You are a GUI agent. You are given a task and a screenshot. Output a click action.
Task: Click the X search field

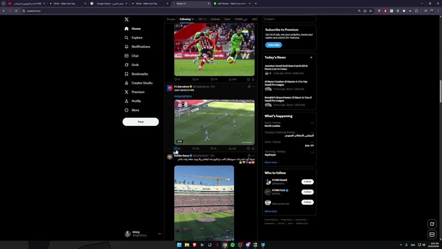click(289, 19)
